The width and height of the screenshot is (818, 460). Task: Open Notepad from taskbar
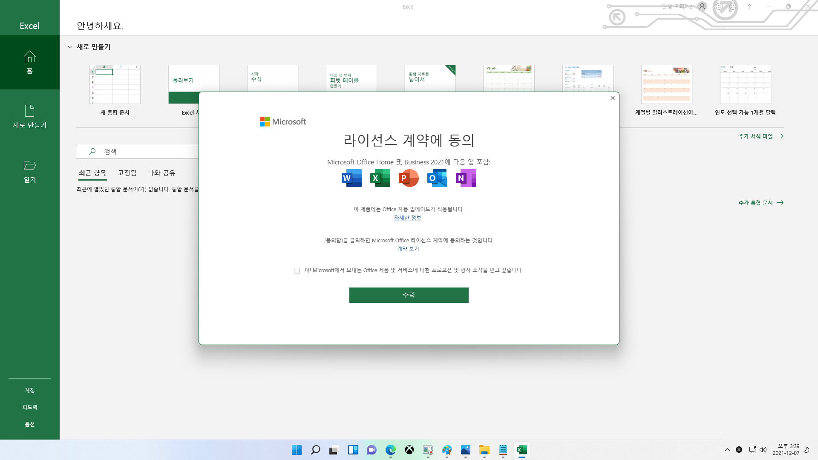pyautogui.click(x=503, y=450)
